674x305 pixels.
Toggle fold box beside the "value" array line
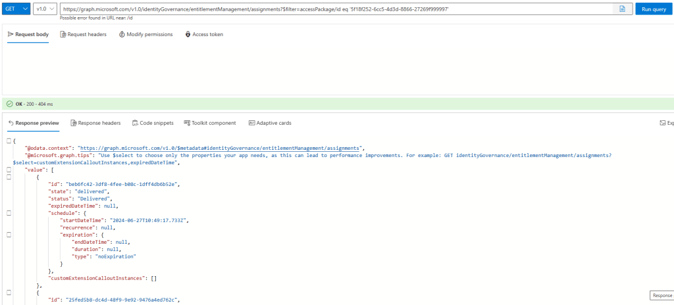[8, 170]
